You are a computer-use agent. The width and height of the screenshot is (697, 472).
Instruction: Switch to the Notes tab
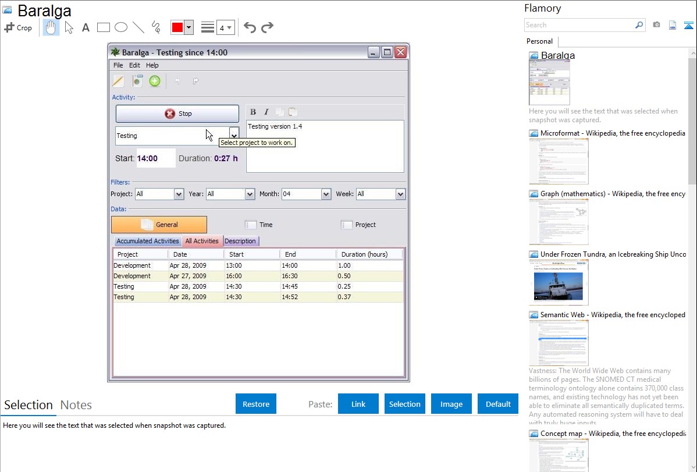coord(76,405)
